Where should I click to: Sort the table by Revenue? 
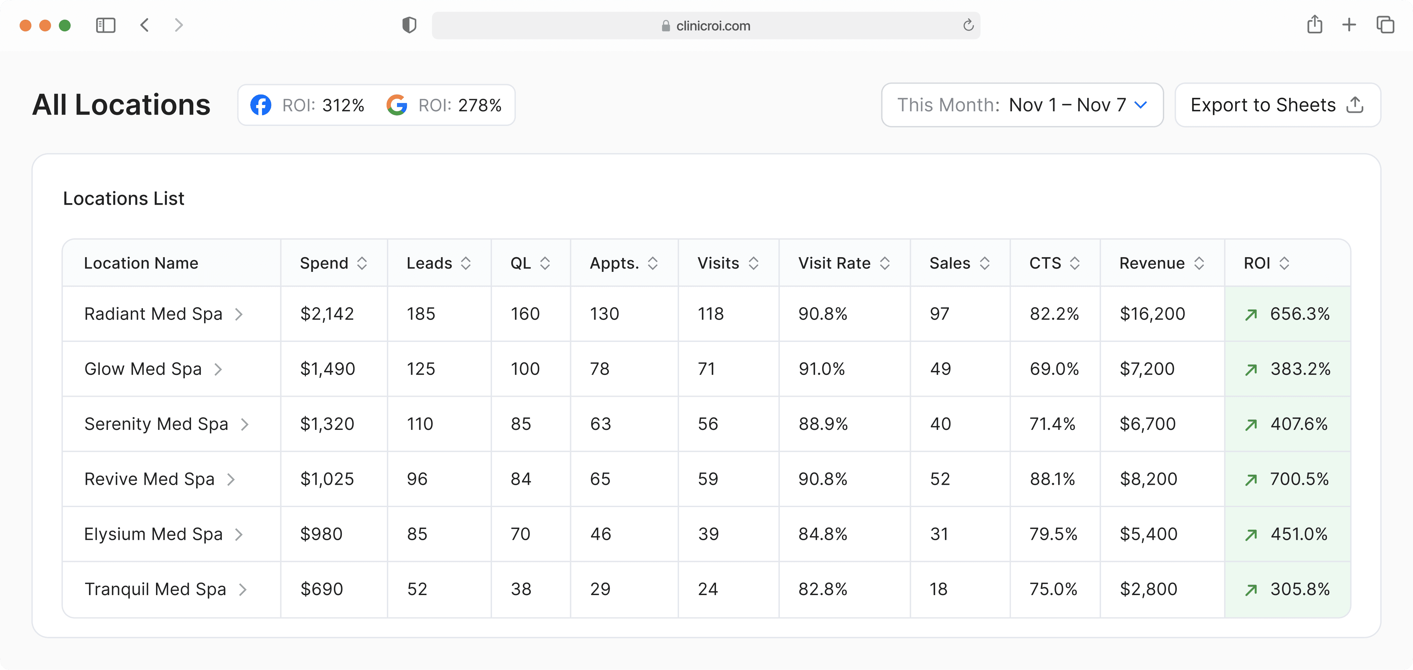[1199, 263]
